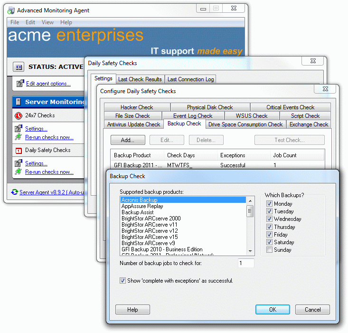Select BrightStor ARCserve v12

(x=183, y=231)
